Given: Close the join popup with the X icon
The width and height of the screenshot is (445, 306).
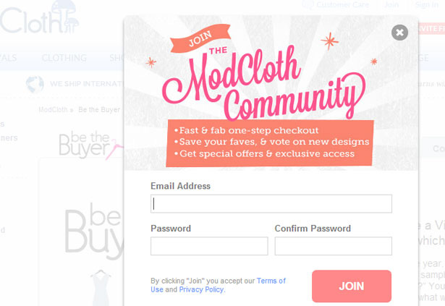Looking at the screenshot, I should click(399, 32).
